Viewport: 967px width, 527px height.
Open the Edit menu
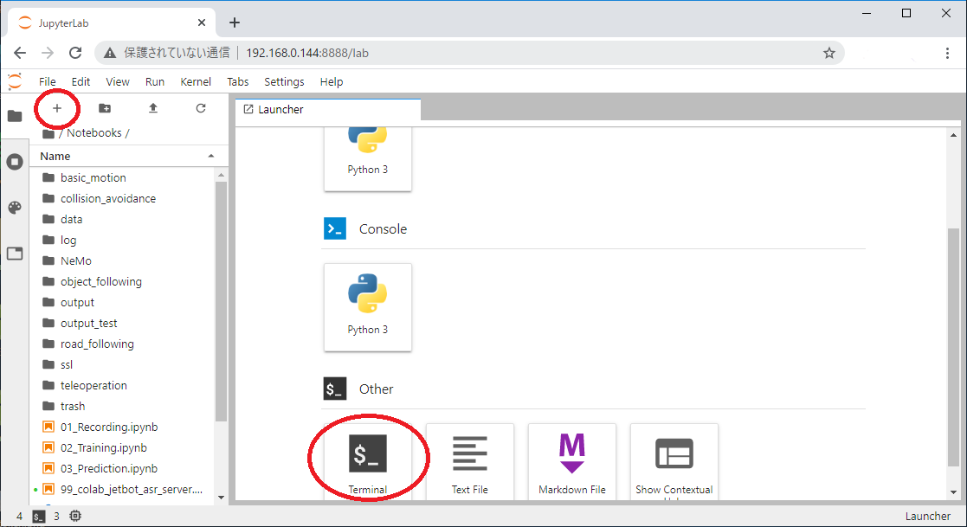(81, 82)
